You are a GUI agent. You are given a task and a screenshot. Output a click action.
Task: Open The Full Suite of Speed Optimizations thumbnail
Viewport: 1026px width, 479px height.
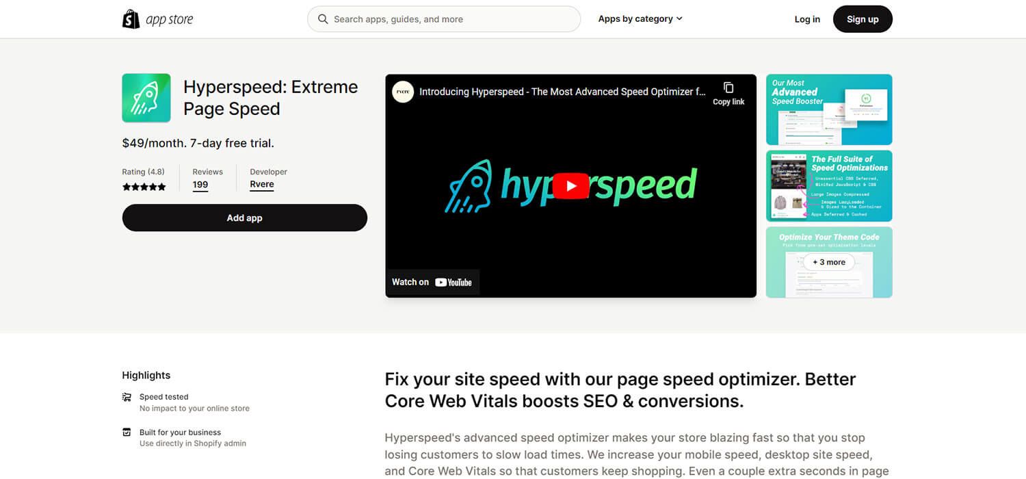pos(829,186)
